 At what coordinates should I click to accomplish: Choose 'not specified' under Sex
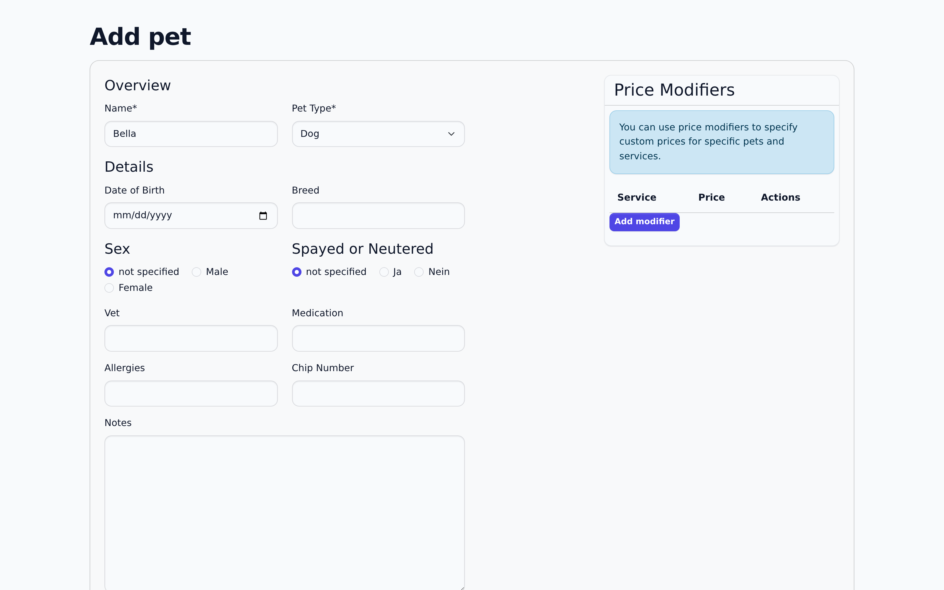pyautogui.click(x=109, y=272)
